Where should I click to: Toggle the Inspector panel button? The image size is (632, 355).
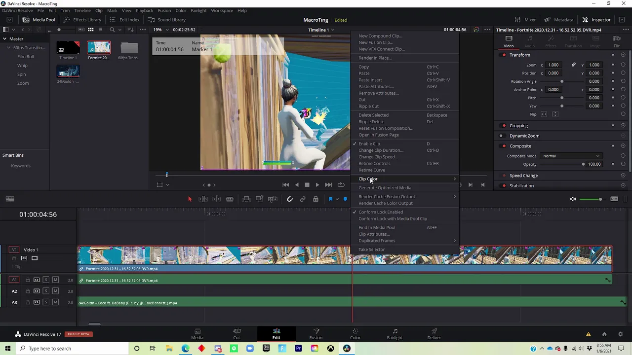[x=596, y=20]
